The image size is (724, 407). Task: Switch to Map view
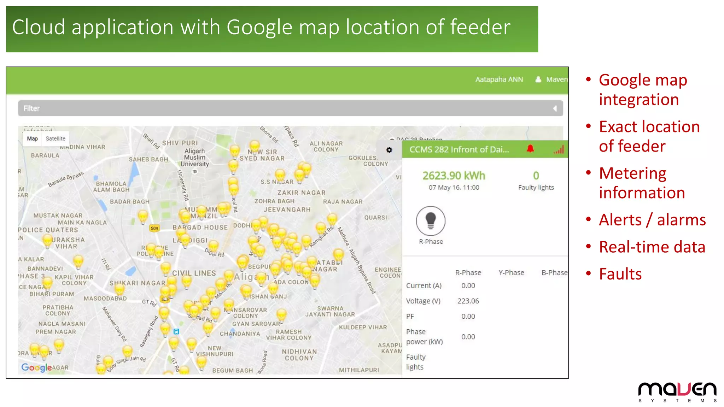pyautogui.click(x=32, y=138)
